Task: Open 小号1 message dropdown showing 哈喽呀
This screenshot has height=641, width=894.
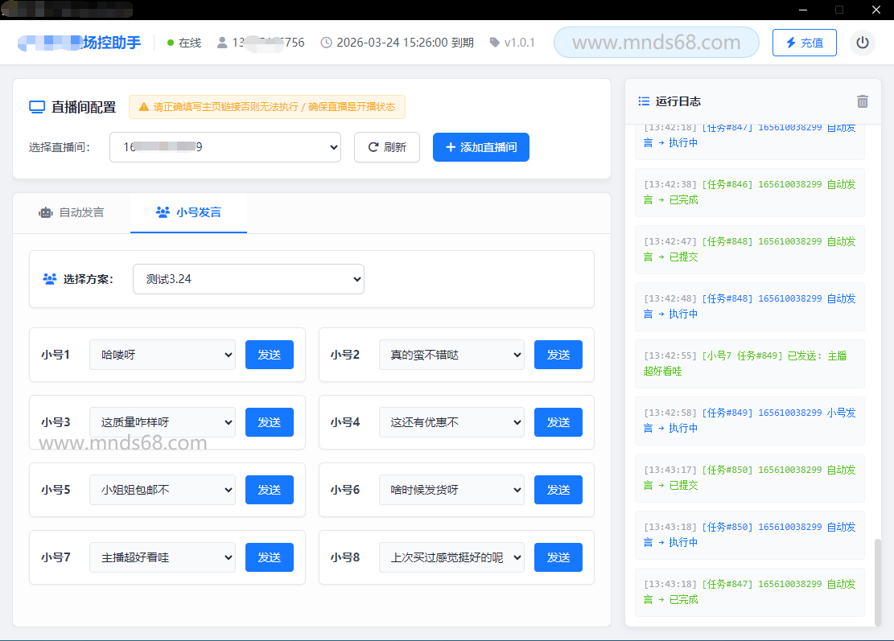Action: [162, 355]
